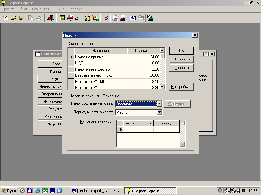Close the Налоги dialog
The image size is (261, 195).
[x=195, y=35]
